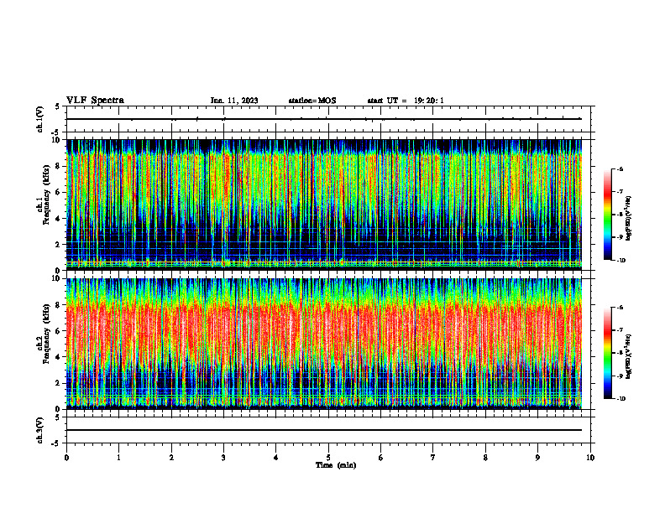The image size is (665, 513).
Task: Click the '-6' label on ch.1 color bar
Action: click(620, 169)
